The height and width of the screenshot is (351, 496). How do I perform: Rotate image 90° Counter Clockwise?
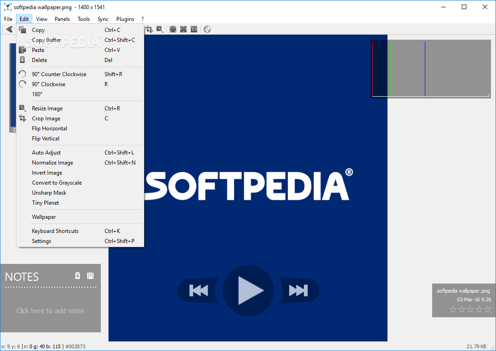tap(80, 74)
